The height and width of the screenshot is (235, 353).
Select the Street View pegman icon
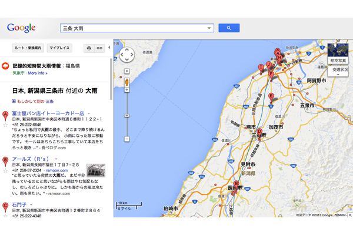coord(126,81)
